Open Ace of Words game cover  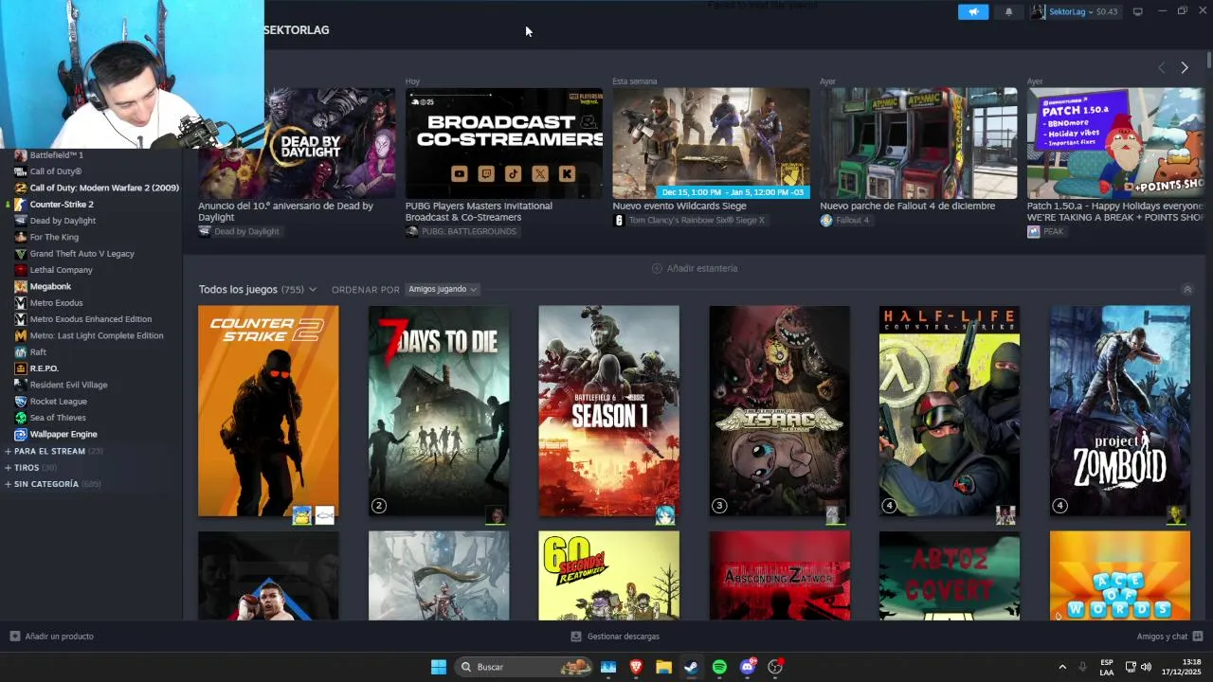(x=1120, y=575)
